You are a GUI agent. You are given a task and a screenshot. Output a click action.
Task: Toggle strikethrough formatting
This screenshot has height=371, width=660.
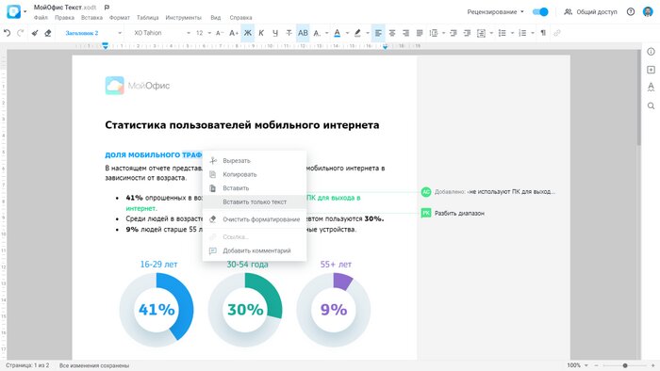(289, 33)
